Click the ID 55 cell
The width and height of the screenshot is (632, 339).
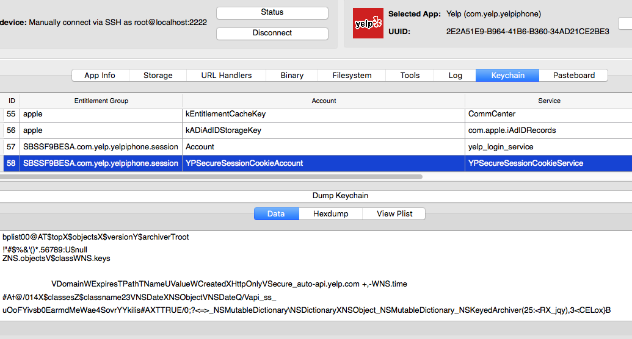[11, 114]
